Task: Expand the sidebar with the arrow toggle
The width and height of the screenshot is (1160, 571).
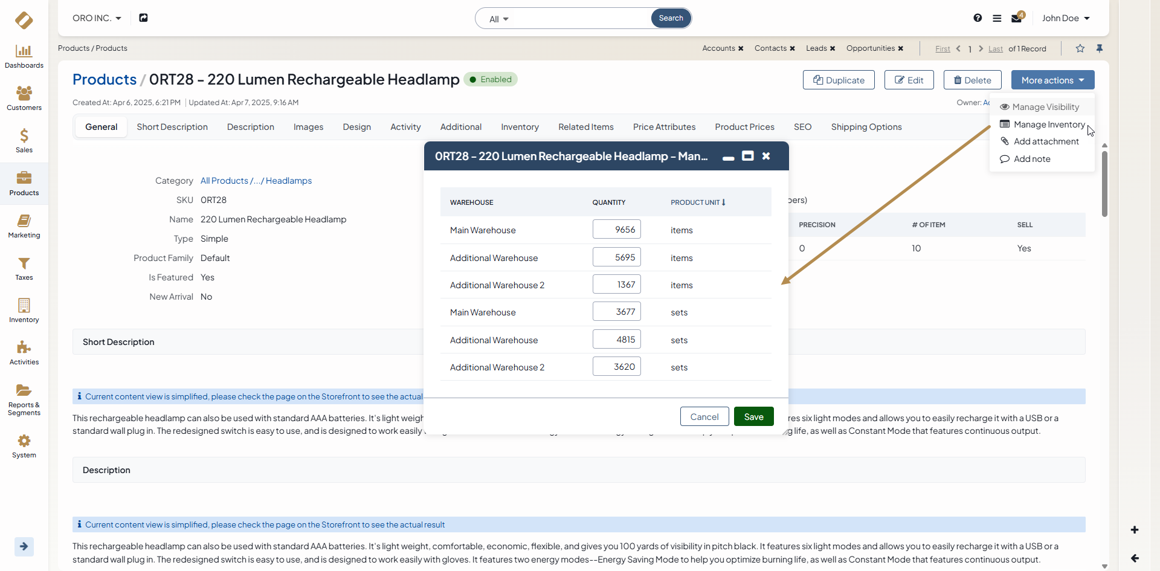Action: pos(24,546)
